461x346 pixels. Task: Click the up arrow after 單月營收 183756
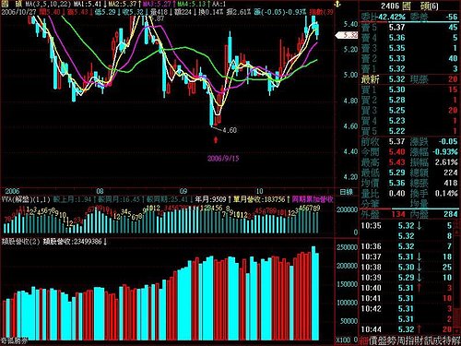click(x=289, y=199)
